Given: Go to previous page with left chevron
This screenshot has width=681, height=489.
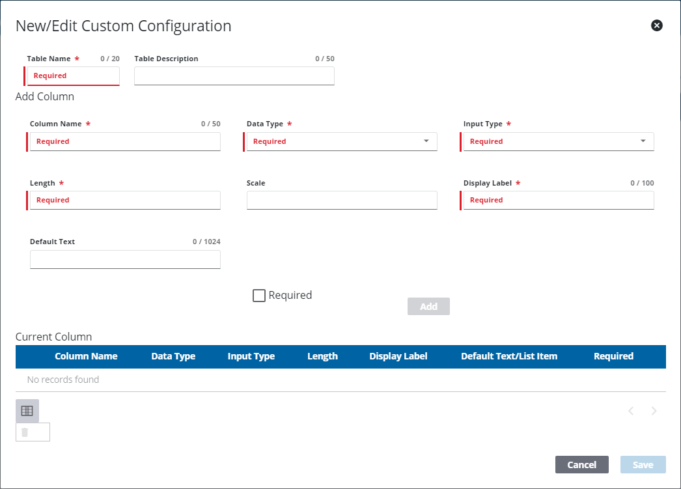Looking at the screenshot, I should [x=630, y=410].
